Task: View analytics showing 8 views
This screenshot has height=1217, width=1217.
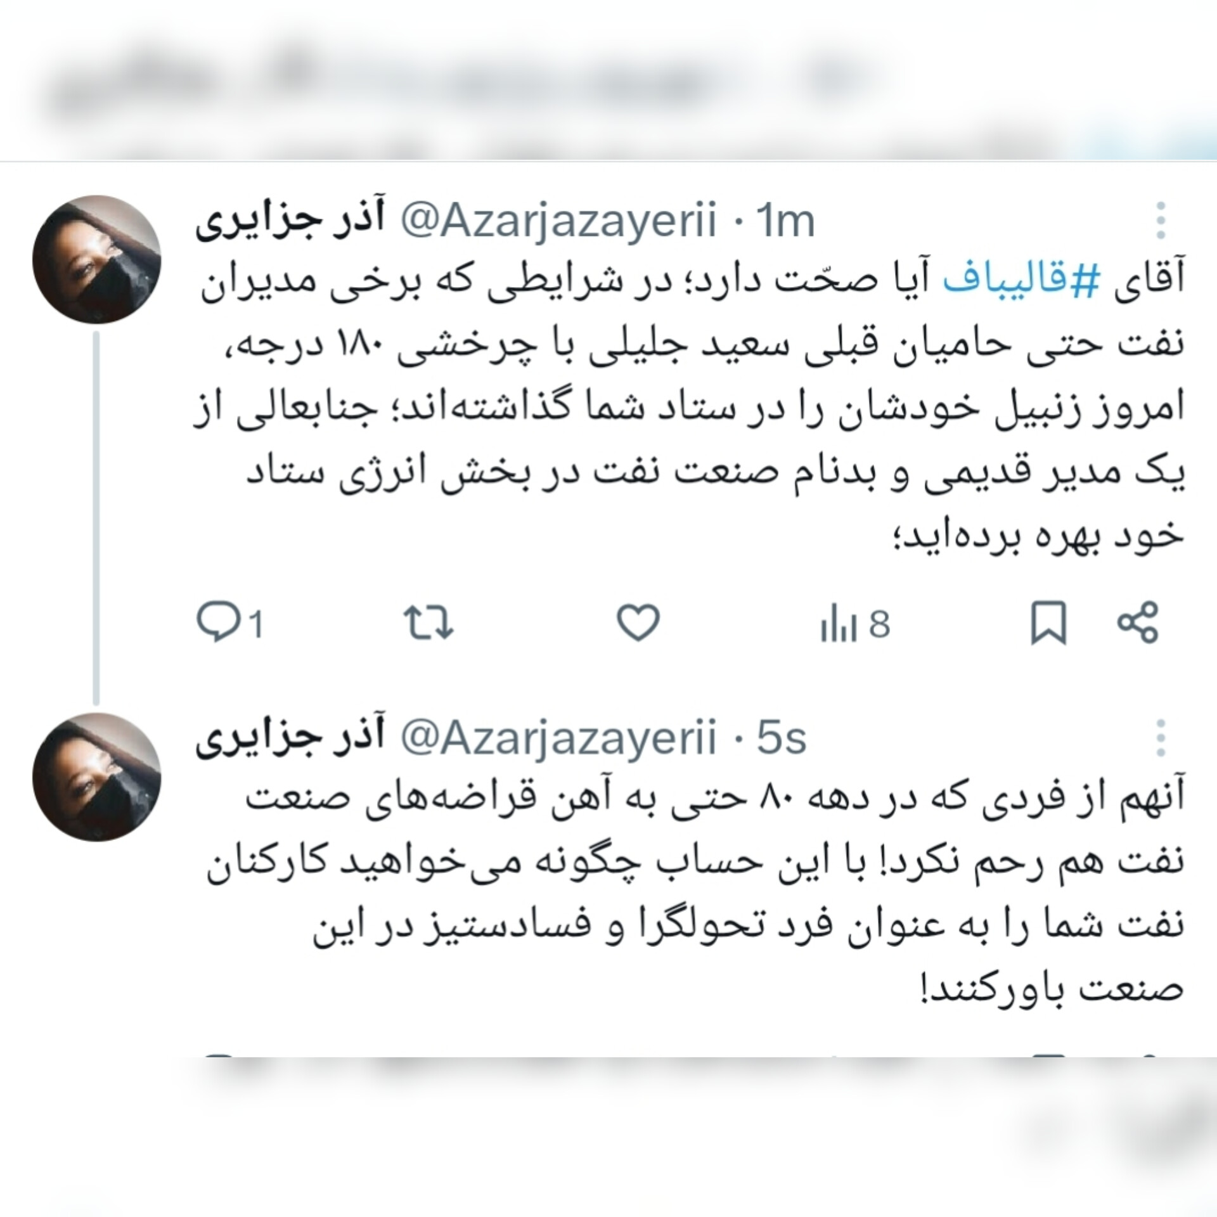Action: [x=856, y=624]
